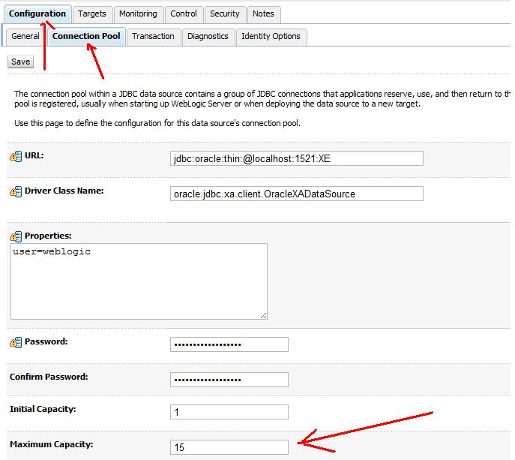Click the Save button
The image size is (515, 460).
point(21,62)
